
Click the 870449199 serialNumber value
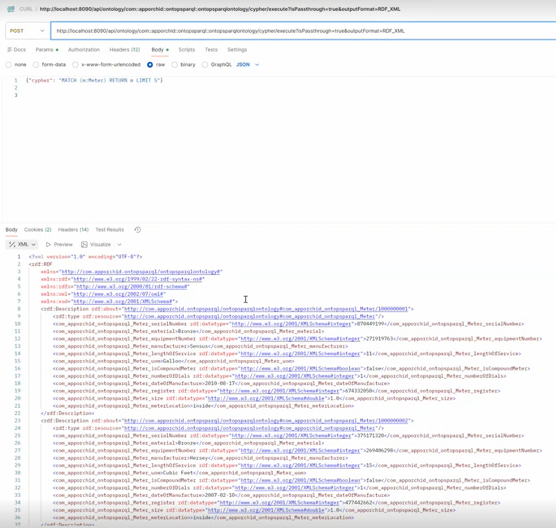point(370,324)
